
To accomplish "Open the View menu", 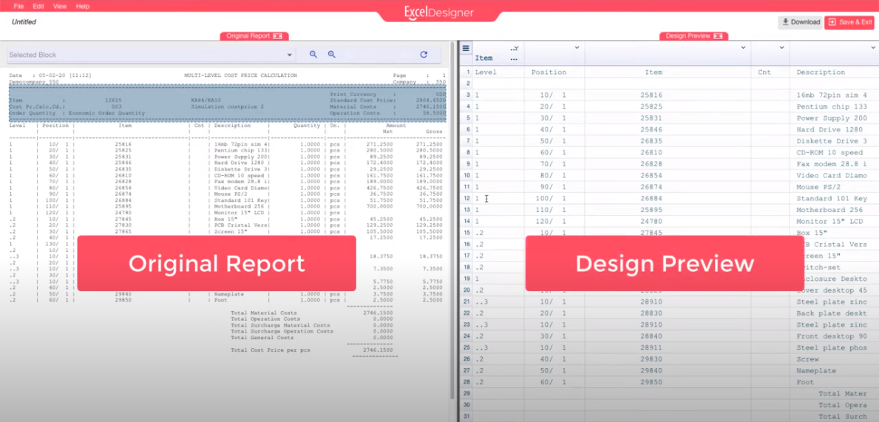I will pos(59,6).
